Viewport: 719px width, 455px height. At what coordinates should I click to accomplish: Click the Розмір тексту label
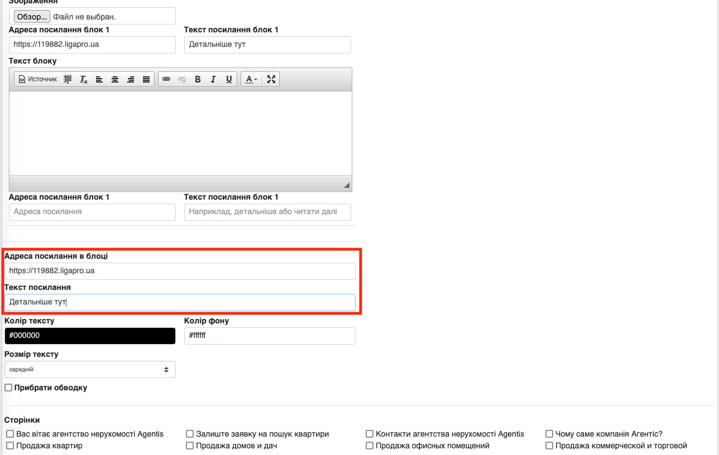point(31,354)
